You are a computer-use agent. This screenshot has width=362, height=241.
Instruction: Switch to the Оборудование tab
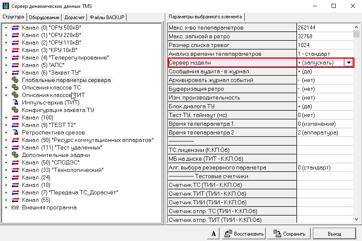tap(44, 17)
